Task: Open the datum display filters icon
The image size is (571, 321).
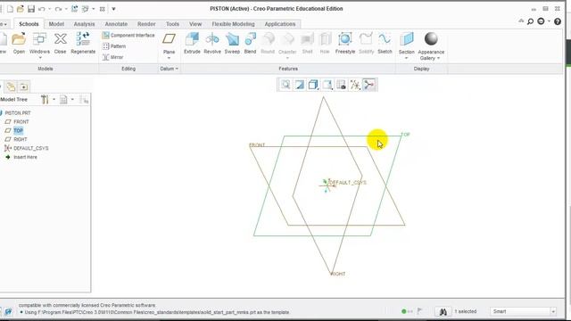Action: pyautogui.click(x=355, y=85)
